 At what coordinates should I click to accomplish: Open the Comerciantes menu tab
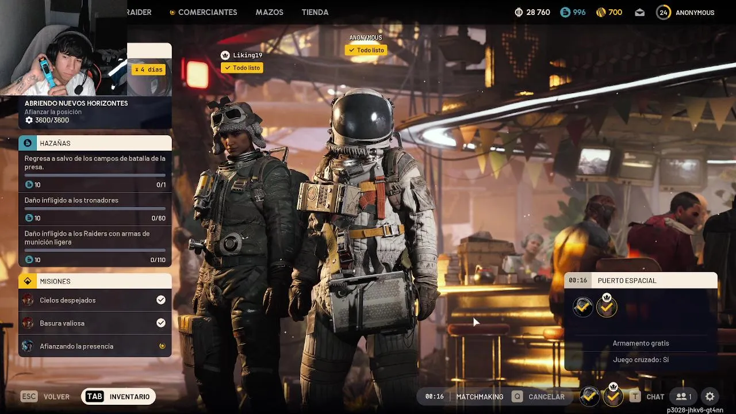(x=203, y=12)
